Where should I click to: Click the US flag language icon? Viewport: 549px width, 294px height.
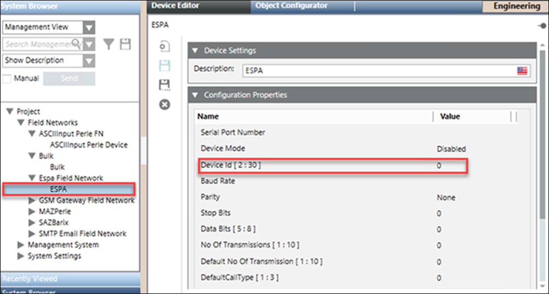click(522, 70)
